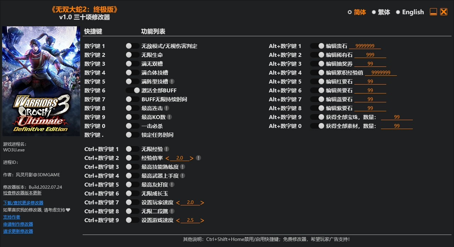Viewport: 454px width, 247px height.
Task: Toggle 无限生命 on
Action: coord(133,54)
